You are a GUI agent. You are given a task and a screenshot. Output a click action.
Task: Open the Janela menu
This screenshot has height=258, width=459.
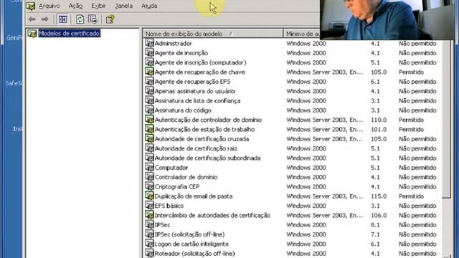tap(123, 6)
